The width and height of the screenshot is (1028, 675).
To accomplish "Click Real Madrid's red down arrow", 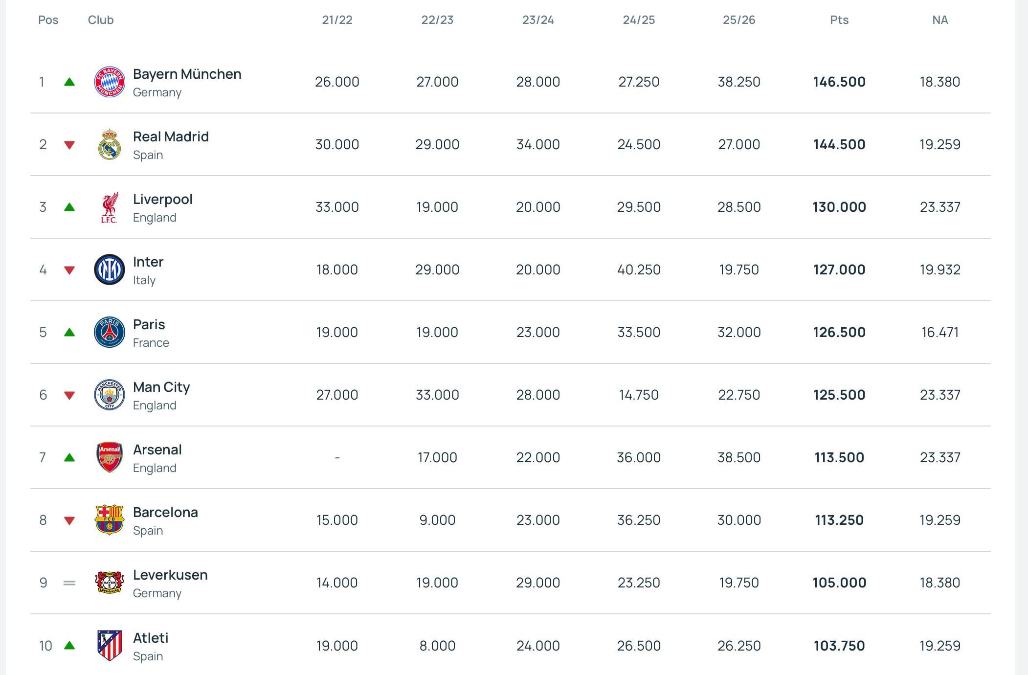I will [69, 145].
